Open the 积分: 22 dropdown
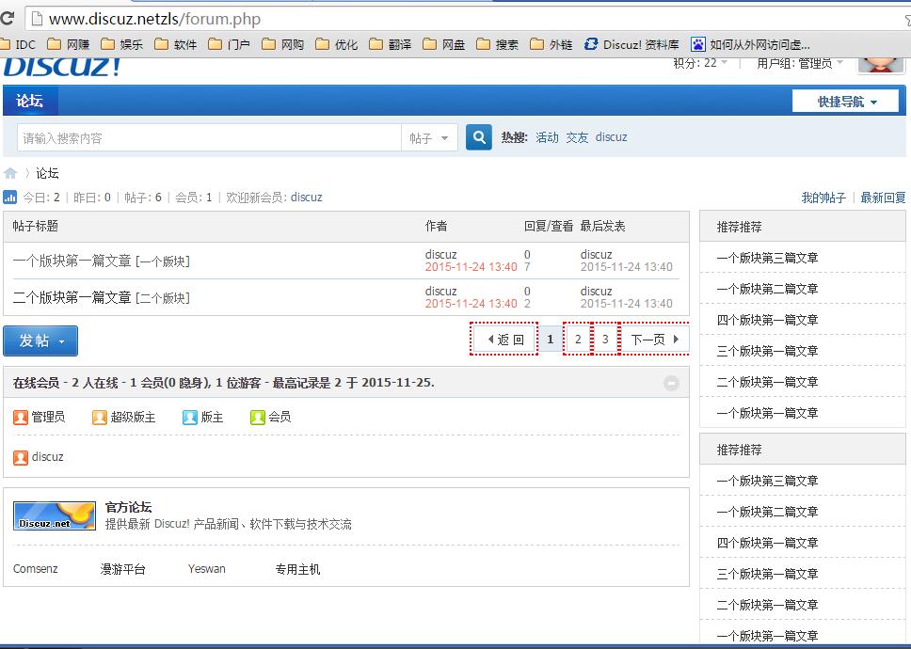 tap(700, 63)
